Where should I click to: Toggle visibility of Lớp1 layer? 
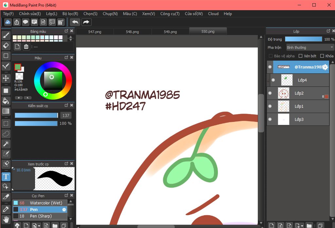(270, 106)
